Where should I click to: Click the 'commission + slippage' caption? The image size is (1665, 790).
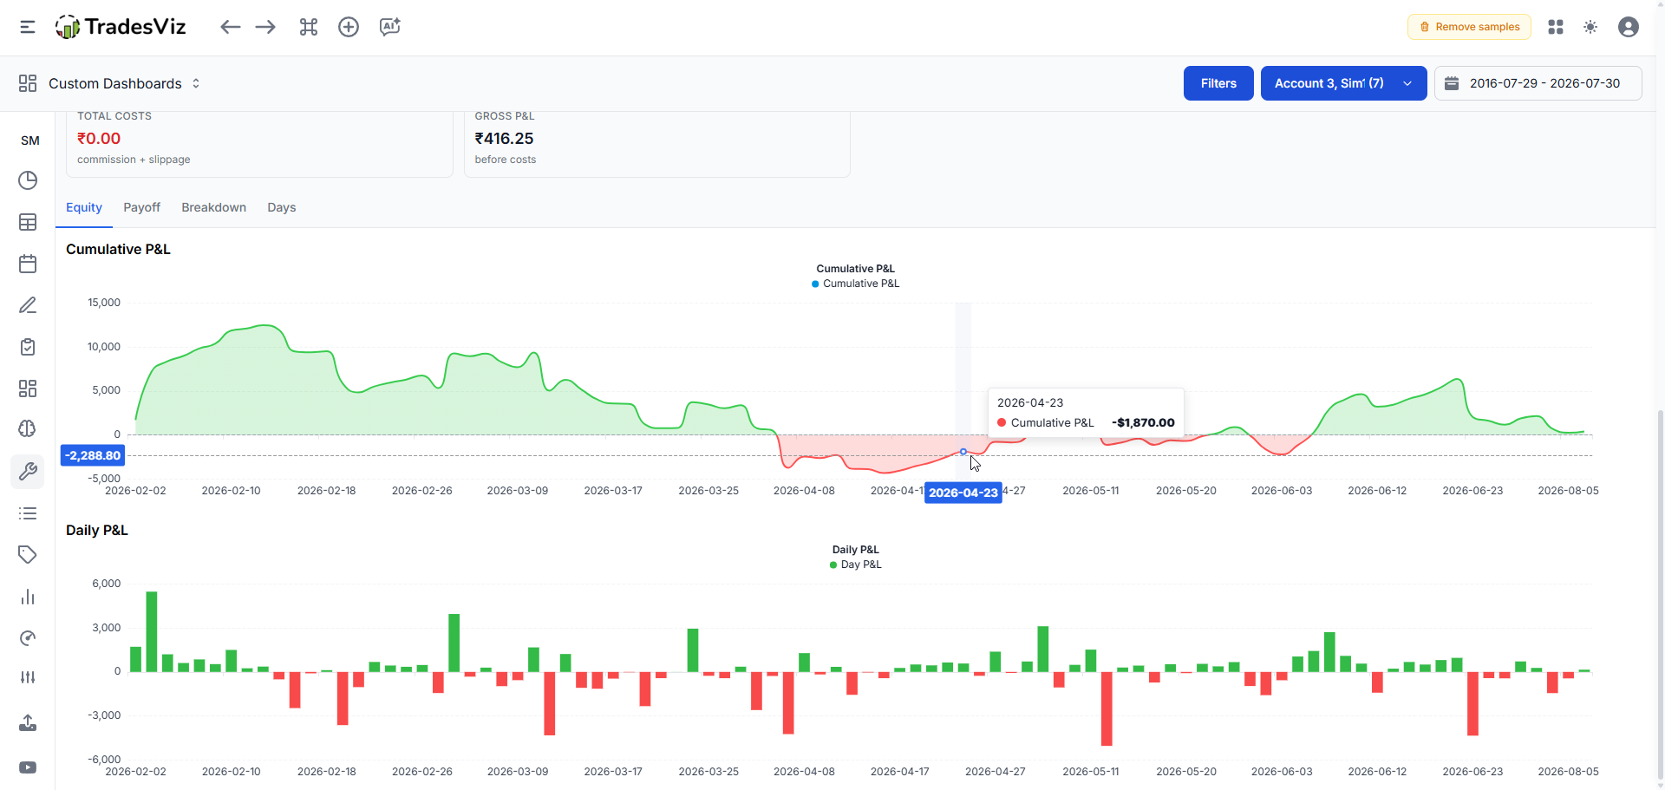click(x=134, y=160)
